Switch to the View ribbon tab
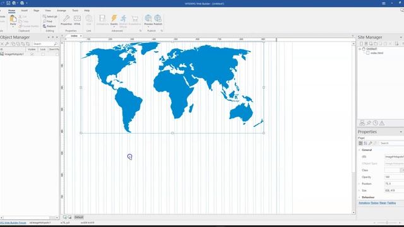This screenshot has width=404, height=227. pyautogui.click(x=48, y=11)
